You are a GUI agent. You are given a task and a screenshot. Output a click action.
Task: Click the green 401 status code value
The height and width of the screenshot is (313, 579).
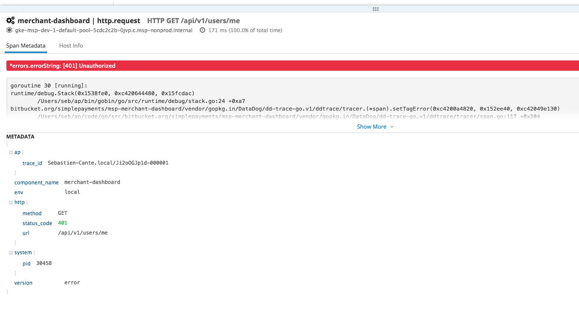click(63, 223)
